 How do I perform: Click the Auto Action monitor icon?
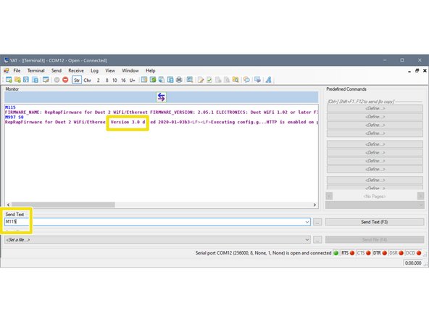point(257,80)
